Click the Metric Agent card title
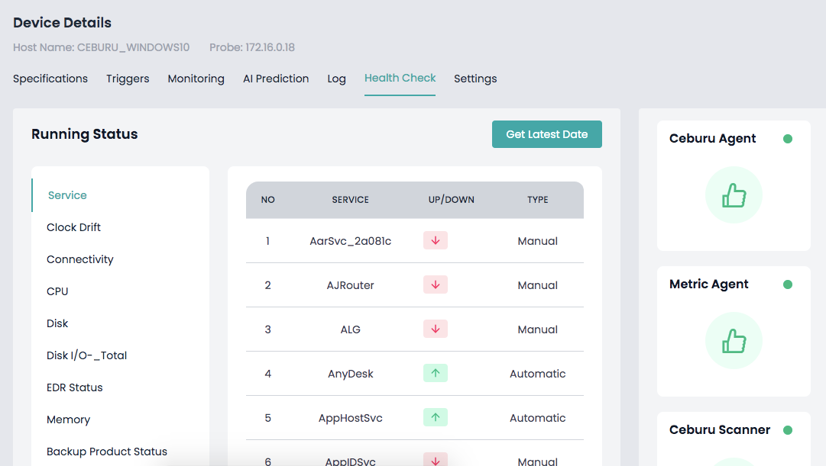 point(708,284)
